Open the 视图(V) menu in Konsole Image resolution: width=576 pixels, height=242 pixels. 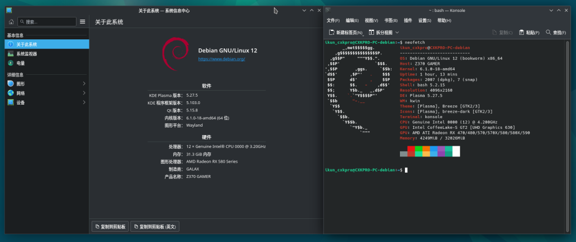(x=371, y=21)
